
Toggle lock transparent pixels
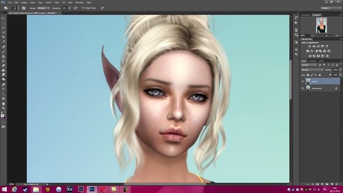click(308, 75)
